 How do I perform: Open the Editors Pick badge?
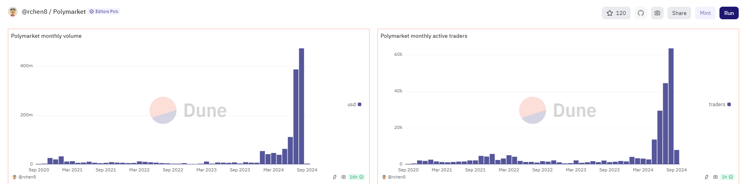pos(104,12)
